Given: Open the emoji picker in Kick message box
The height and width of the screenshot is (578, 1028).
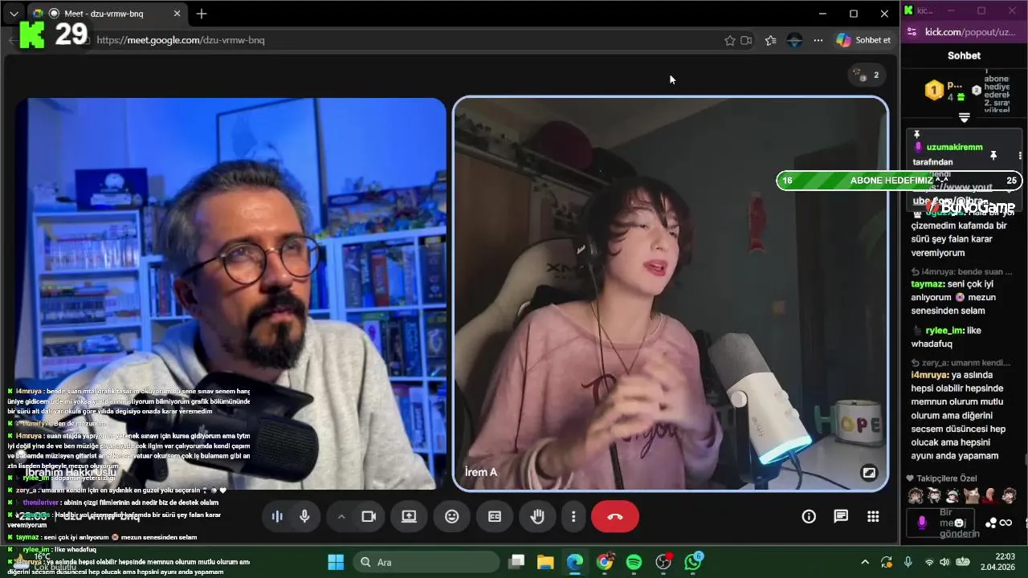Looking at the screenshot, I should pyautogui.click(x=960, y=523).
